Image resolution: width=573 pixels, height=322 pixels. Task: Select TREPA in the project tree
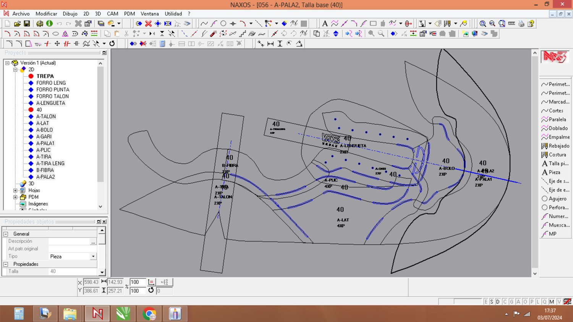point(45,76)
